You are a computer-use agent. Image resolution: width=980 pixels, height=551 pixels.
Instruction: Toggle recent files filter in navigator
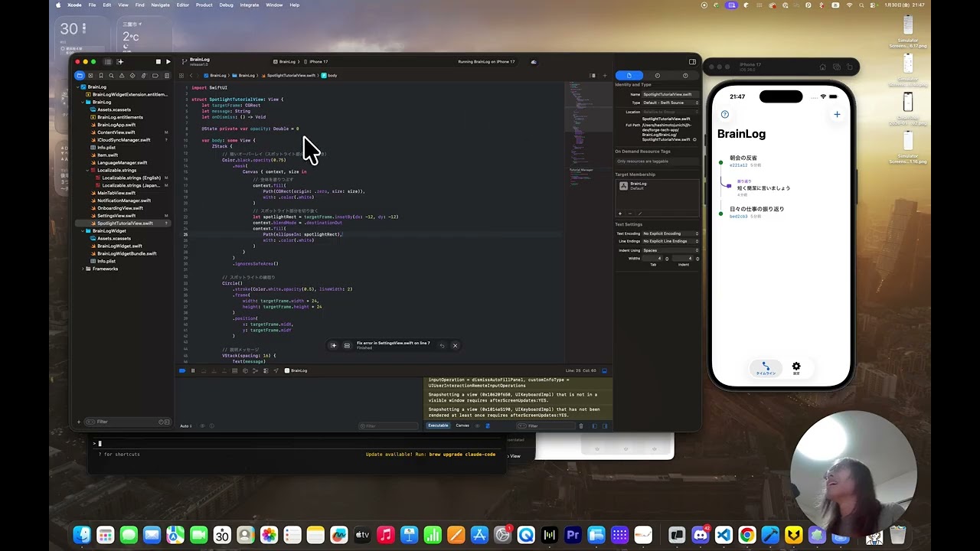[x=161, y=422]
